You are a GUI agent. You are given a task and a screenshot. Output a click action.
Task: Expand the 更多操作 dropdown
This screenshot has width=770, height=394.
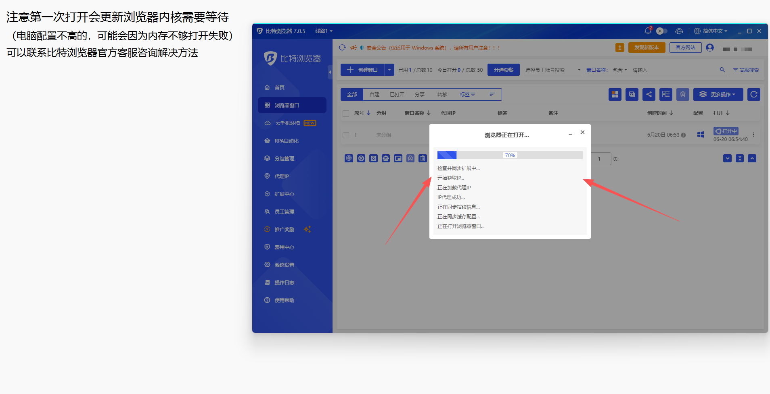pyautogui.click(x=718, y=94)
